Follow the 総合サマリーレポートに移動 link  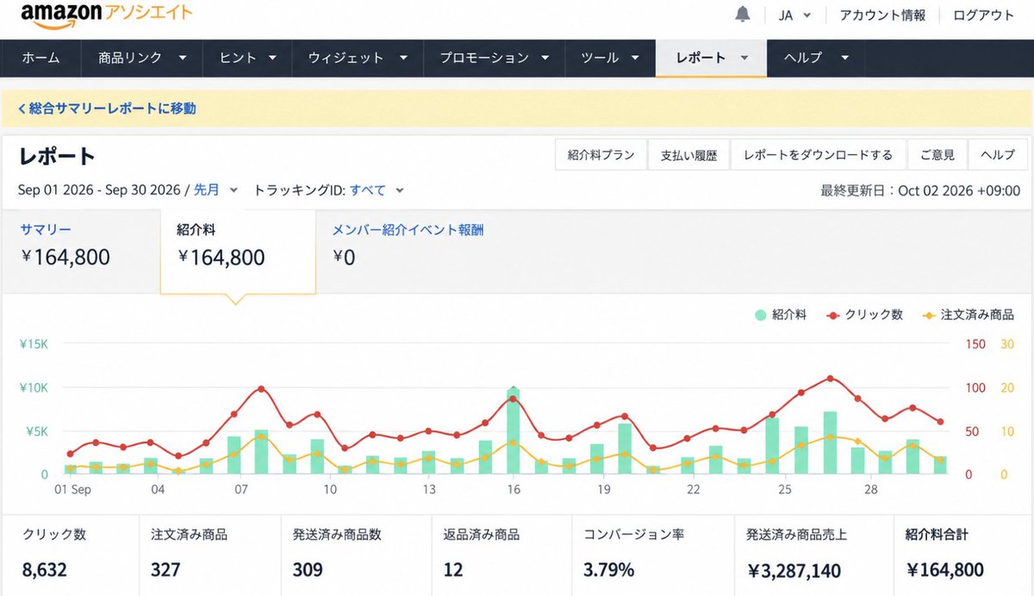(x=113, y=109)
